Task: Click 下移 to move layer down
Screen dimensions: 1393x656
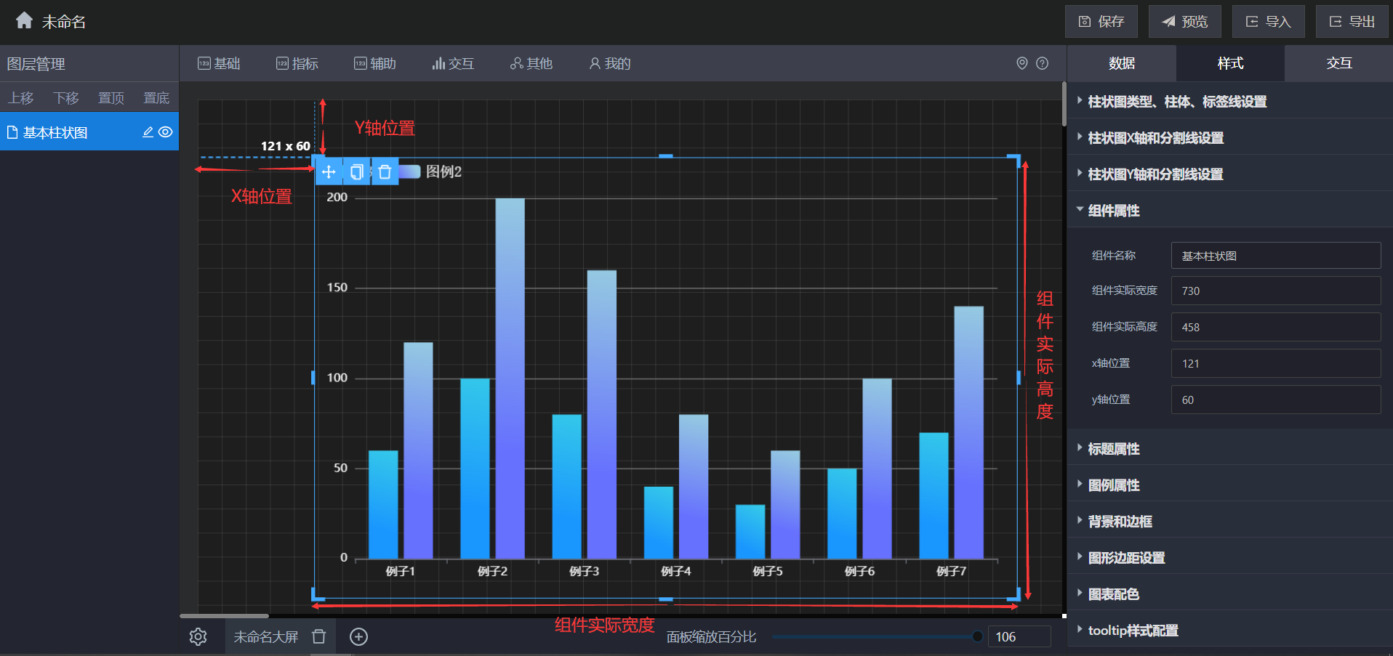Action: coord(66,97)
